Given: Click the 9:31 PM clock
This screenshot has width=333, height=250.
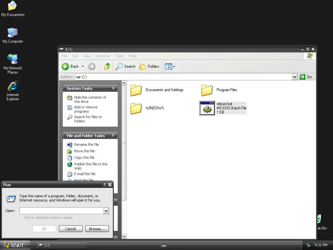Looking at the screenshot, I should [x=321, y=245].
